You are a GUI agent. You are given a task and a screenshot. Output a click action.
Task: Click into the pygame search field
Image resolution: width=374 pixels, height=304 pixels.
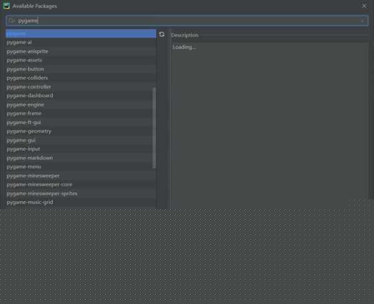pyautogui.click(x=187, y=21)
